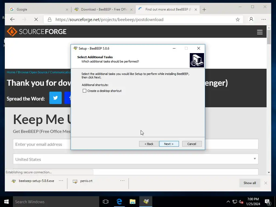Show hidden system tray icons
The width and height of the screenshot is (276, 207).
point(228,202)
